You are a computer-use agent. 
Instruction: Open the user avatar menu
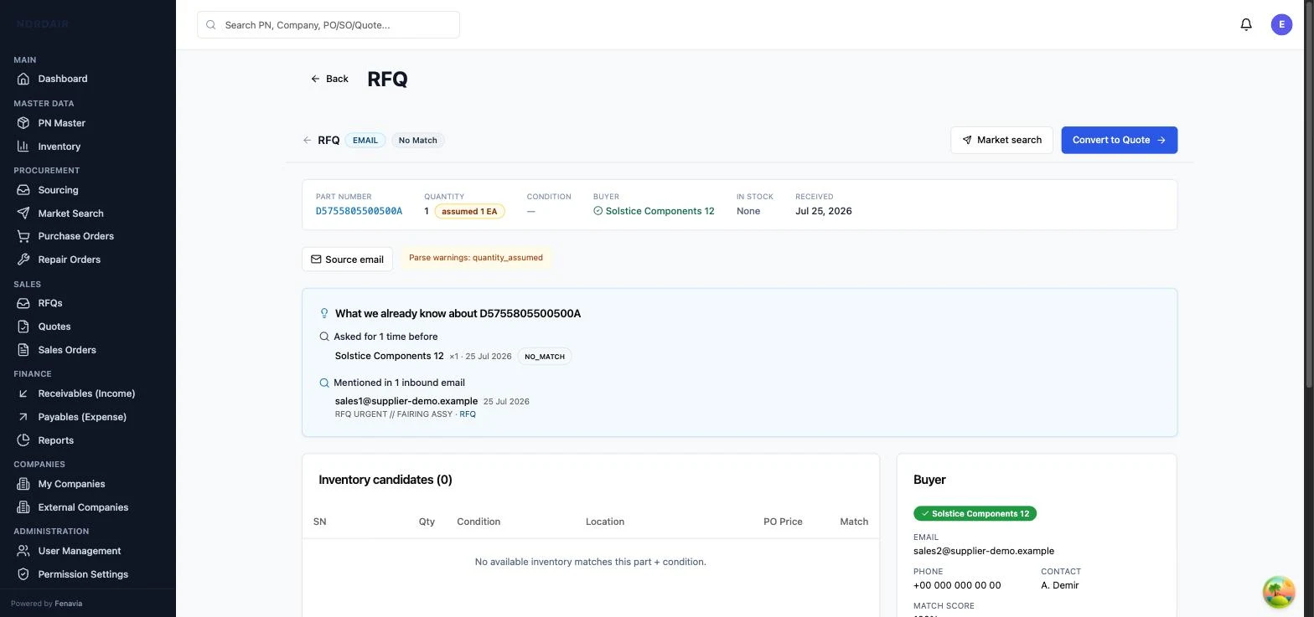coord(1281,24)
